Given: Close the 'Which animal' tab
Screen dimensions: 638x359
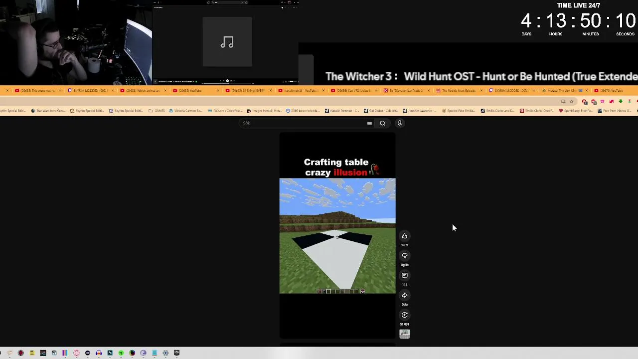Looking at the screenshot, I should (x=165, y=90).
